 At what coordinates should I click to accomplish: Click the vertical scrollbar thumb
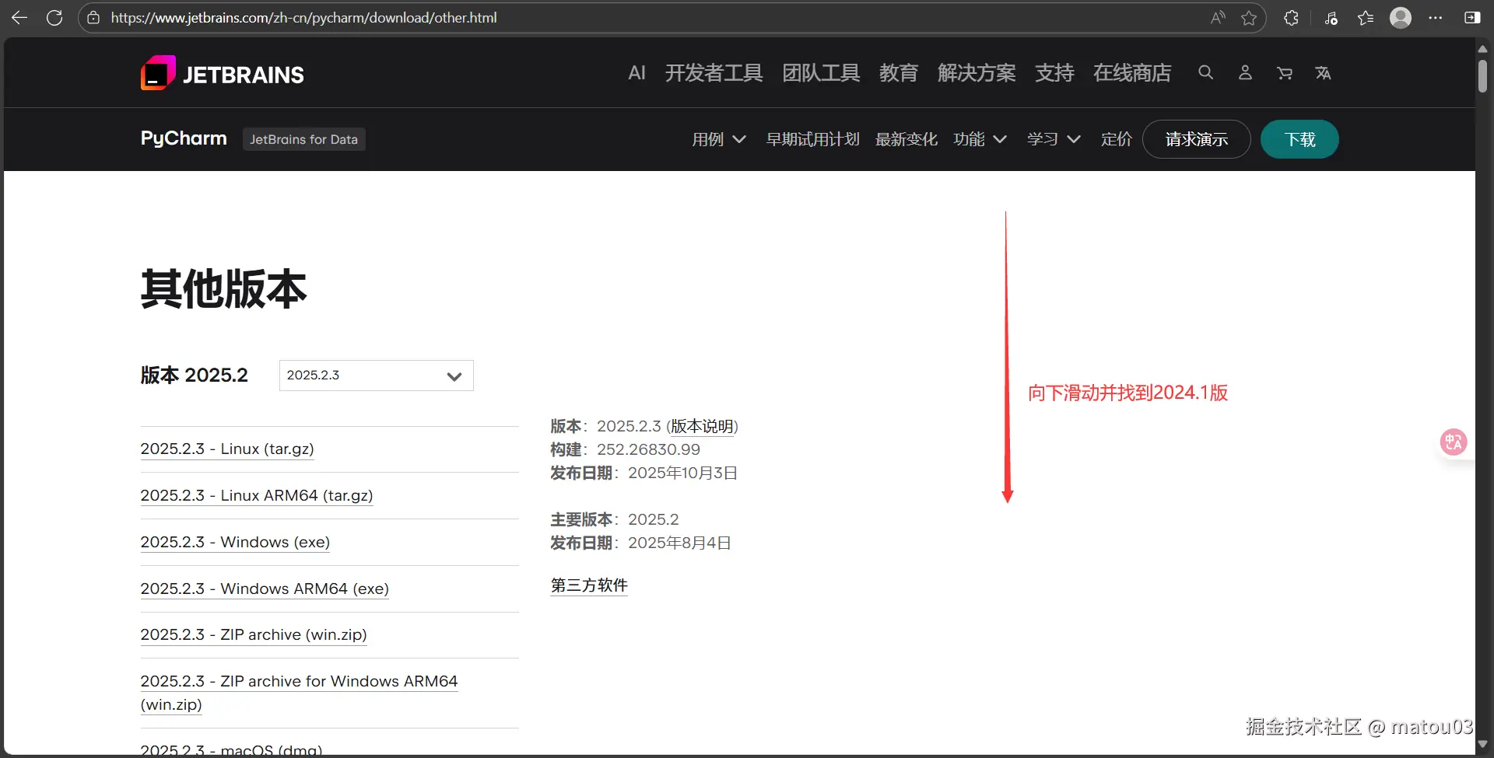click(1482, 75)
